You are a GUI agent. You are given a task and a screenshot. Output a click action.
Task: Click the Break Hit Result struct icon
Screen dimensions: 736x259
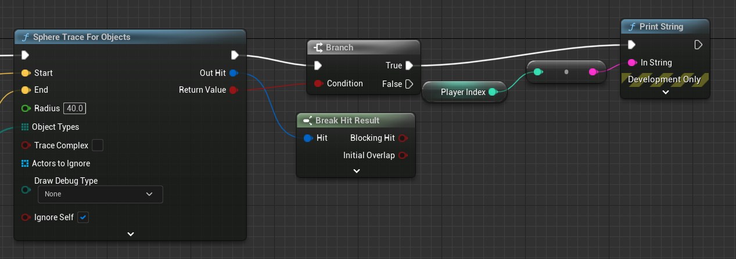(x=308, y=121)
